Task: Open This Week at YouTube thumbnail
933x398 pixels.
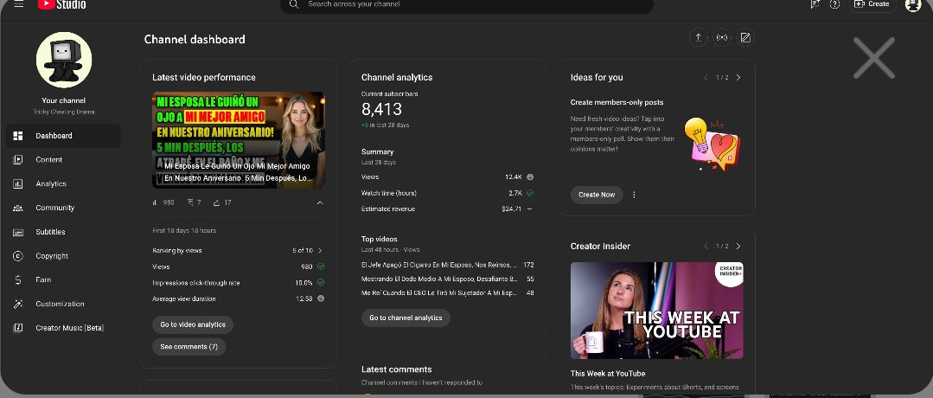Action: pos(656,310)
